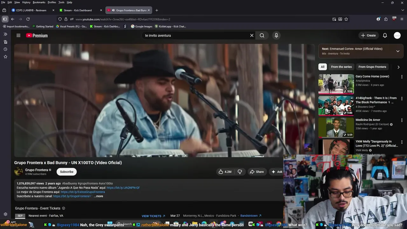The height and width of the screenshot is (229, 407).
Task: Dislike the UN X100TO video
Action: [240, 172]
